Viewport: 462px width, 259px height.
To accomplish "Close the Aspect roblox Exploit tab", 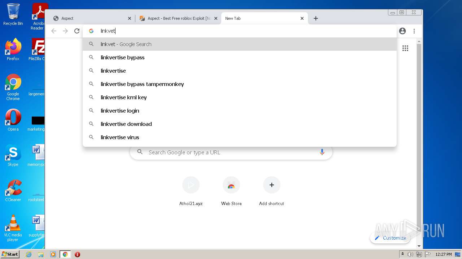I will (x=216, y=18).
